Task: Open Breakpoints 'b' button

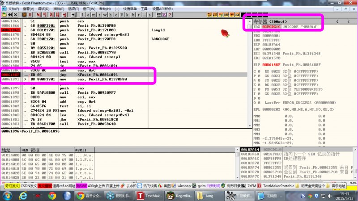Action: [x=133, y=15]
